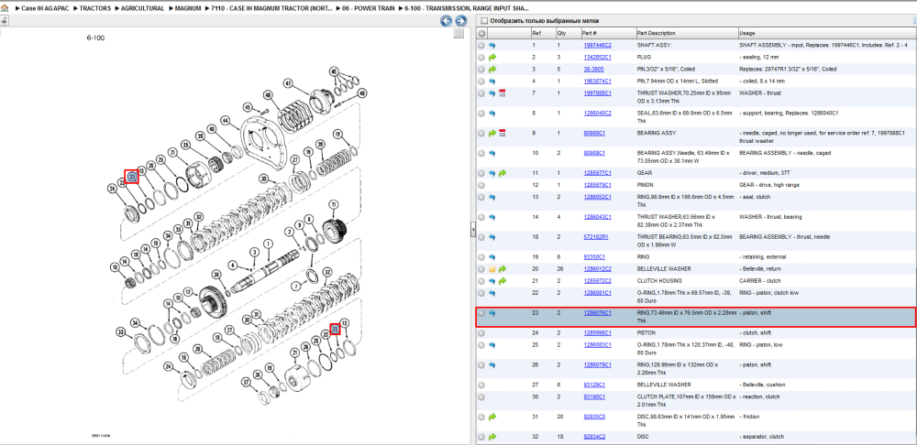Select the circle for SEAL row
The width and height of the screenshot is (917, 445).
click(481, 114)
